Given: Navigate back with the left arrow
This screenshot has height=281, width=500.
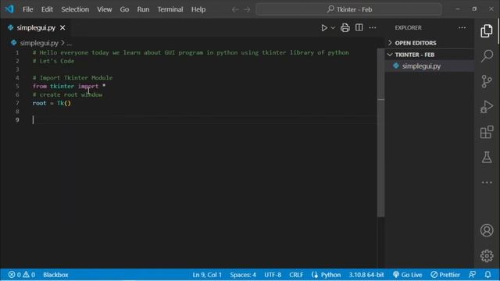Looking at the screenshot, I should 235,9.
